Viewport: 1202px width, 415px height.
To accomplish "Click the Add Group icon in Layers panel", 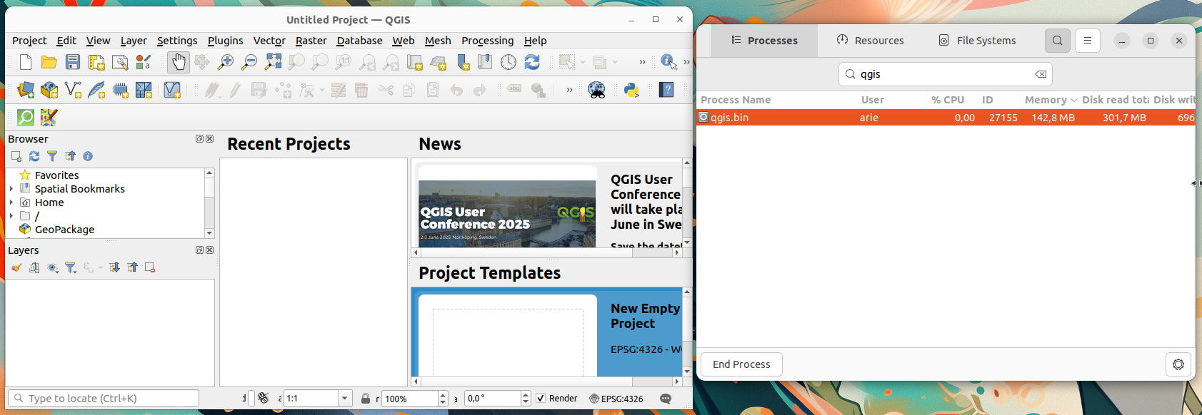I will coord(34,267).
